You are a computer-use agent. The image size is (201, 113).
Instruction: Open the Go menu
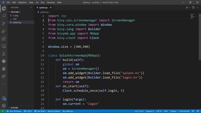[37, 3]
